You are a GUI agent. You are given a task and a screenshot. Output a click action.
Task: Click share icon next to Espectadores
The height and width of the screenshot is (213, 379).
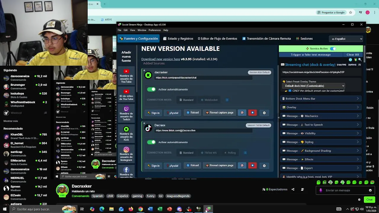tap(293, 189)
